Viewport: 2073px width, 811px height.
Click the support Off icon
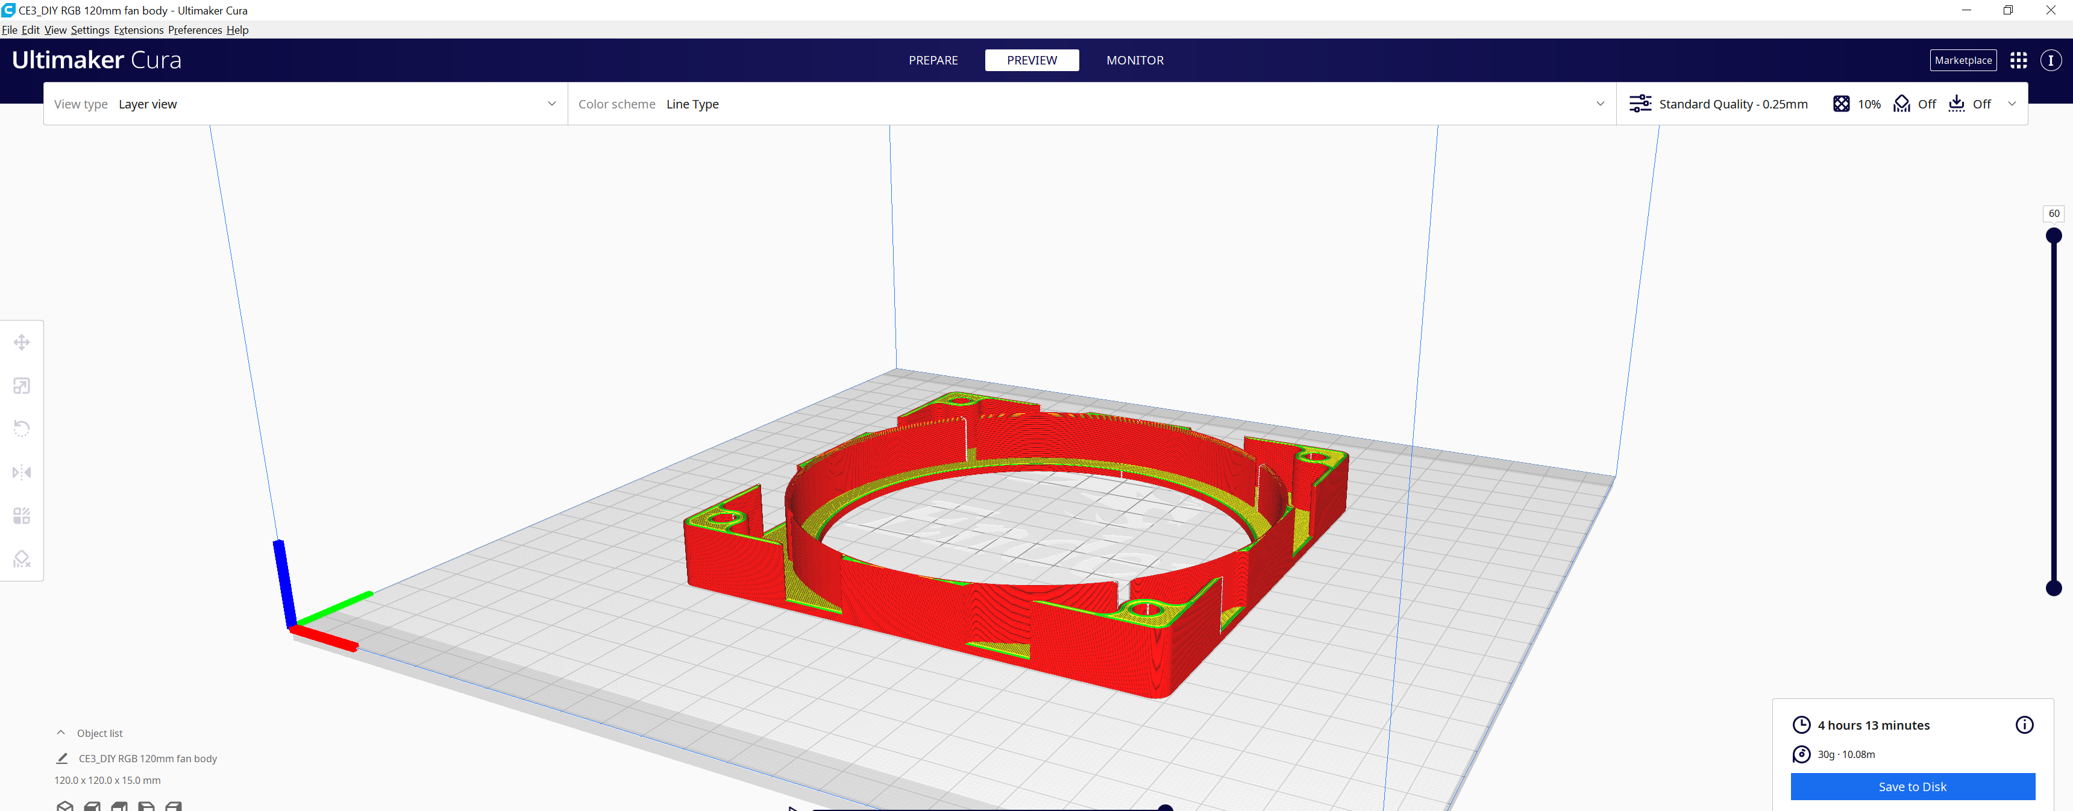pos(1902,104)
